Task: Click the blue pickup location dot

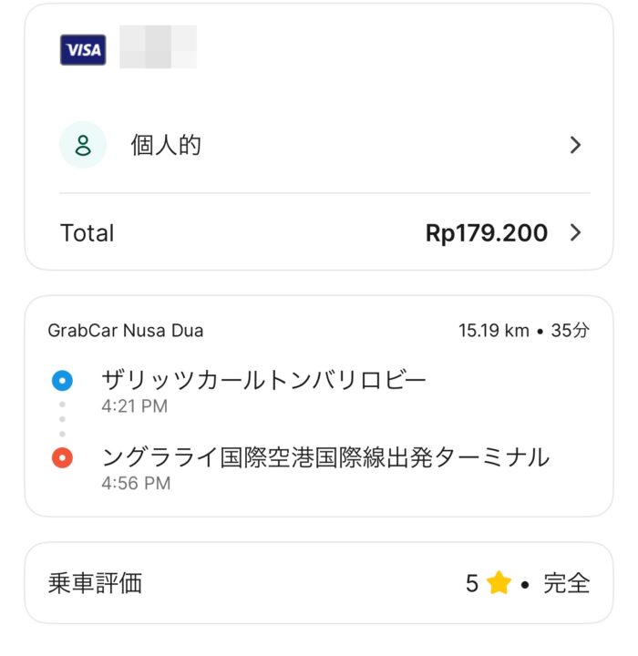Action: point(62,380)
